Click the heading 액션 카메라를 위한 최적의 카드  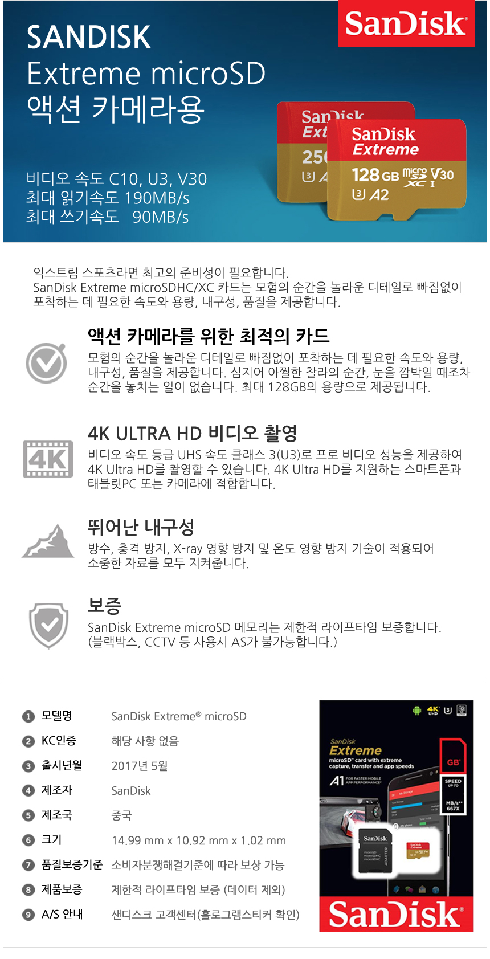click(209, 336)
